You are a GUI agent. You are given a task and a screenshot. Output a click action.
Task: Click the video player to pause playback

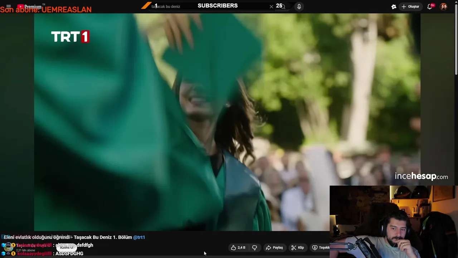[x=227, y=122]
